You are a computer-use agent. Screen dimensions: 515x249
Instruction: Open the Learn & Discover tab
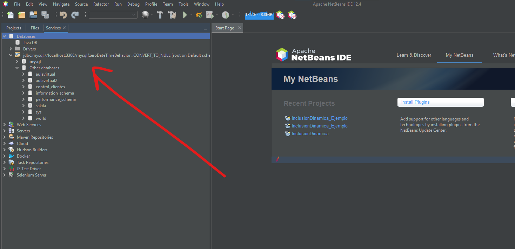[x=414, y=55]
